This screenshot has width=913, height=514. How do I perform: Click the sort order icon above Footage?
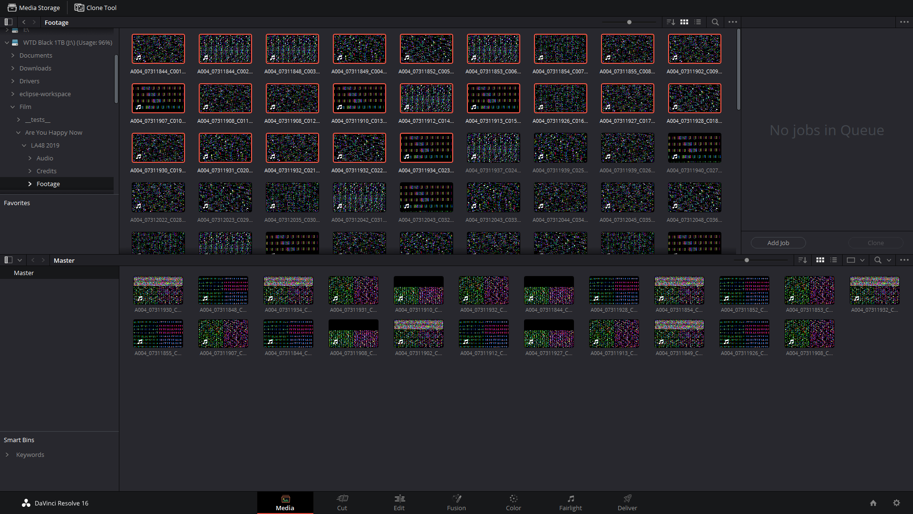click(x=671, y=22)
